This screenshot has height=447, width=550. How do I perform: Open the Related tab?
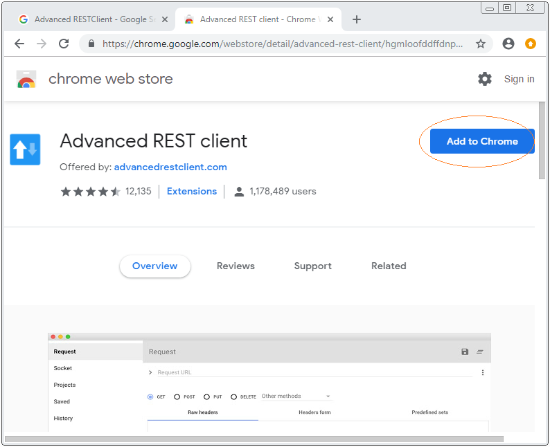click(389, 266)
